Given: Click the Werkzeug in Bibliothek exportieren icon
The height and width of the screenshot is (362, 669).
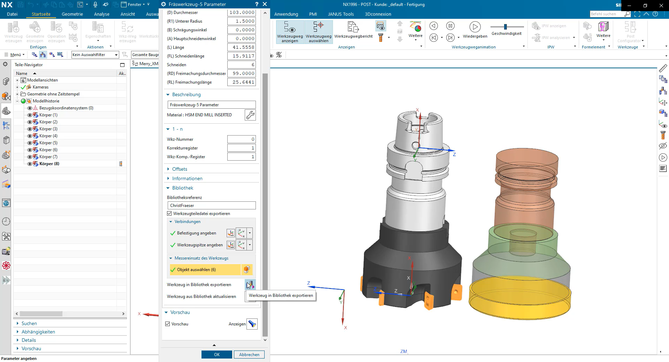Looking at the screenshot, I should point(250,285).
